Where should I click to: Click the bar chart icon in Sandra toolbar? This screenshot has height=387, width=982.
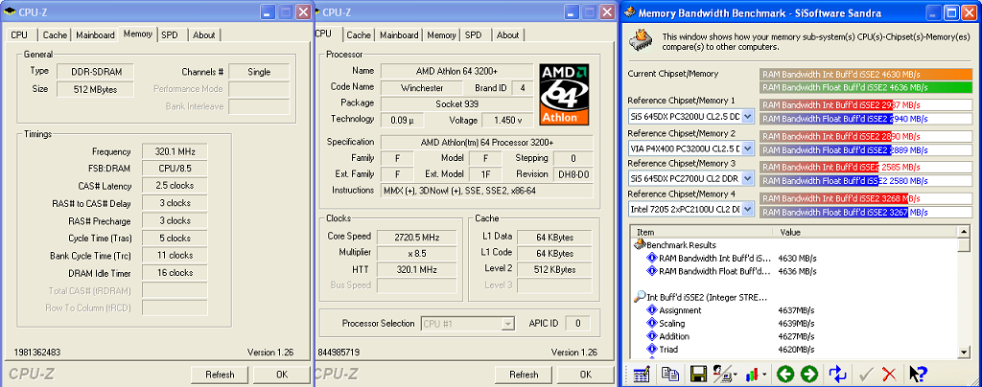click(754, 374)
